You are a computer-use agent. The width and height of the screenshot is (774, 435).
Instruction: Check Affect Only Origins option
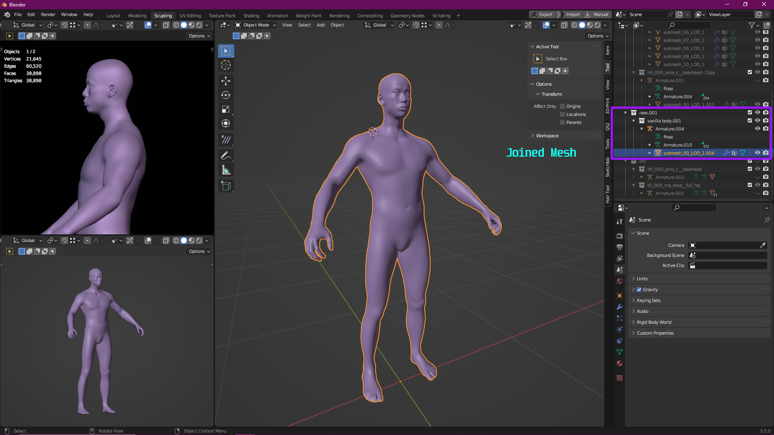(562, 106)
